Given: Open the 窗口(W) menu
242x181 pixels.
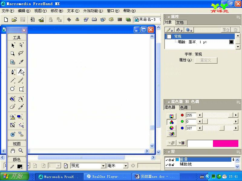Looking at the screenshot, I should pyautogui.click(x=113, y=11).
